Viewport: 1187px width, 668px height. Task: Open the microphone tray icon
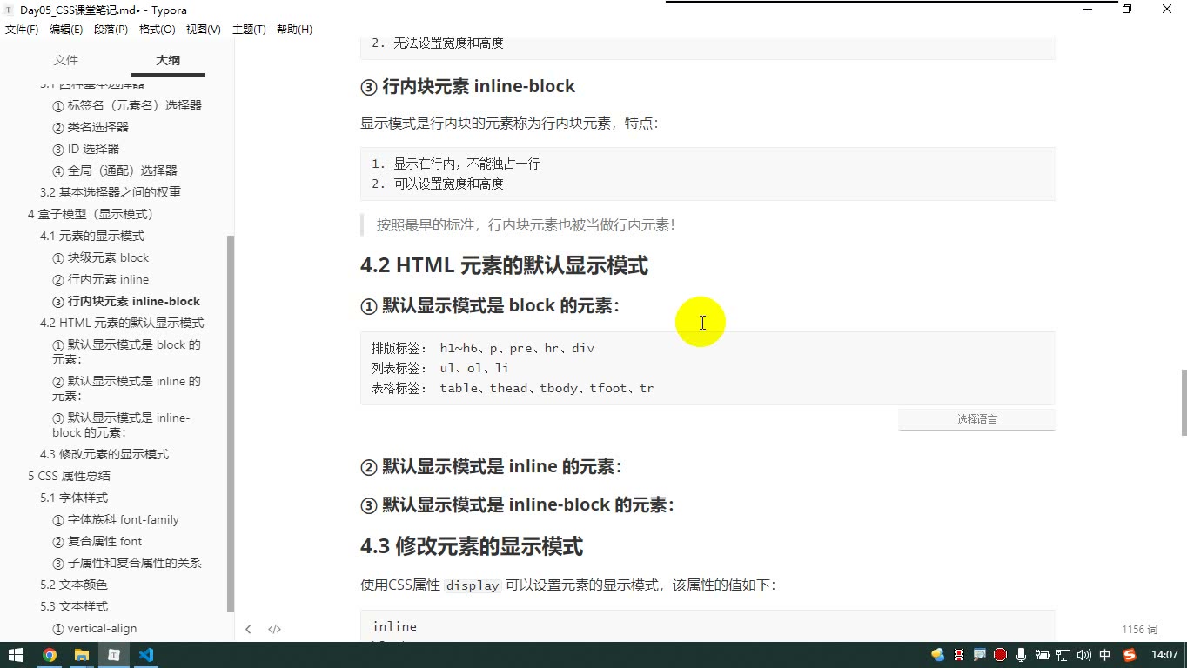pyautogui.click(x=1021, y=655)
